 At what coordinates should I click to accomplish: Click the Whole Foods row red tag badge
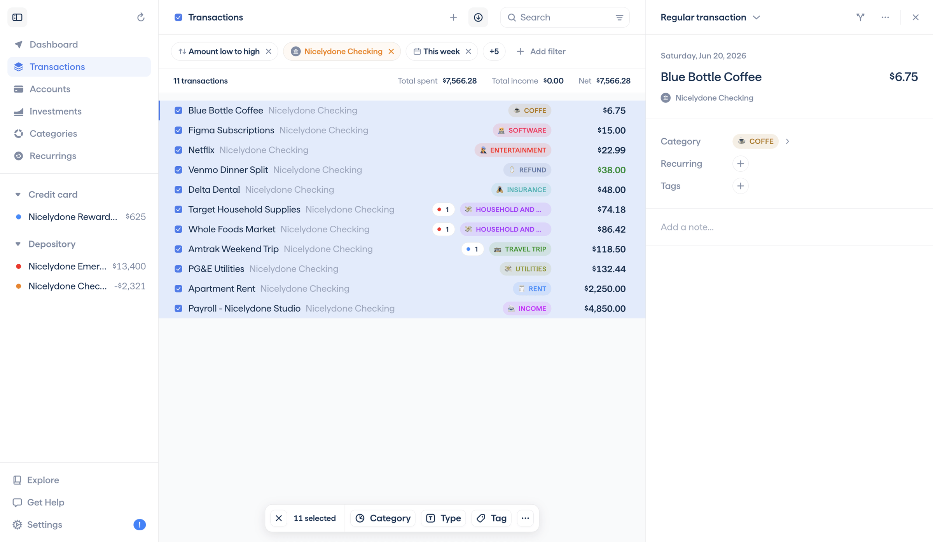pyautogui.click(x=443, y=229)
